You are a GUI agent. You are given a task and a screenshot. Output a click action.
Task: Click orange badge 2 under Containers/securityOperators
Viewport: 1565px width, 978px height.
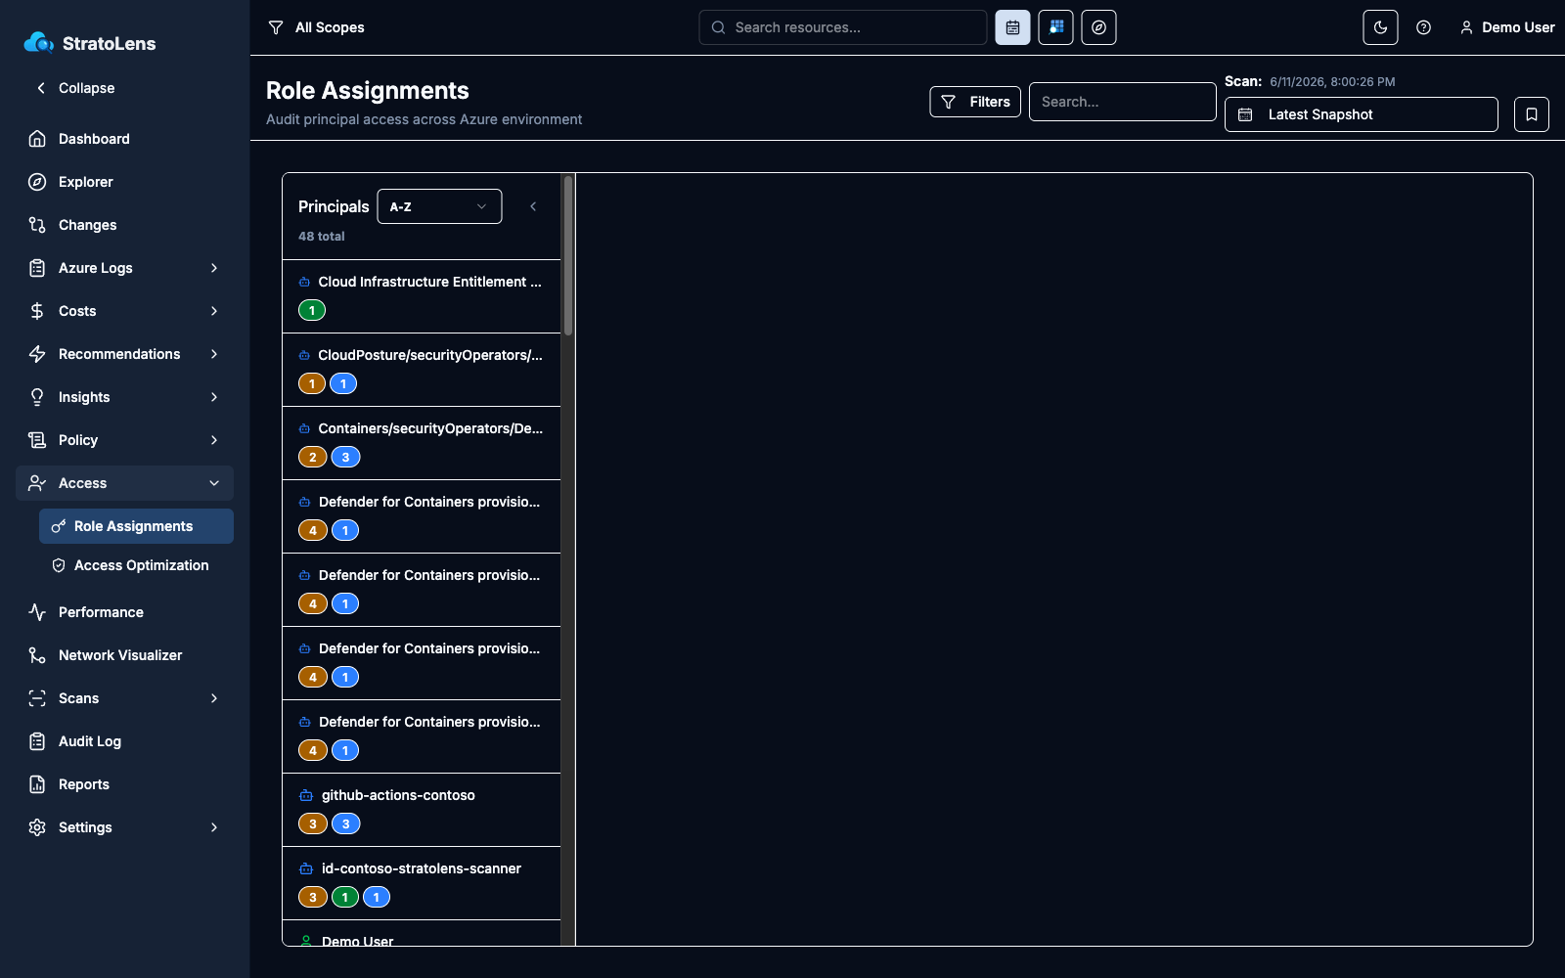click(x=313, y=457)
